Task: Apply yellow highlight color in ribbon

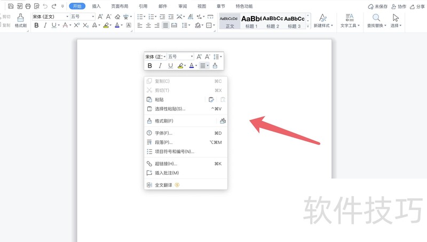Action: tap(106, 25)
